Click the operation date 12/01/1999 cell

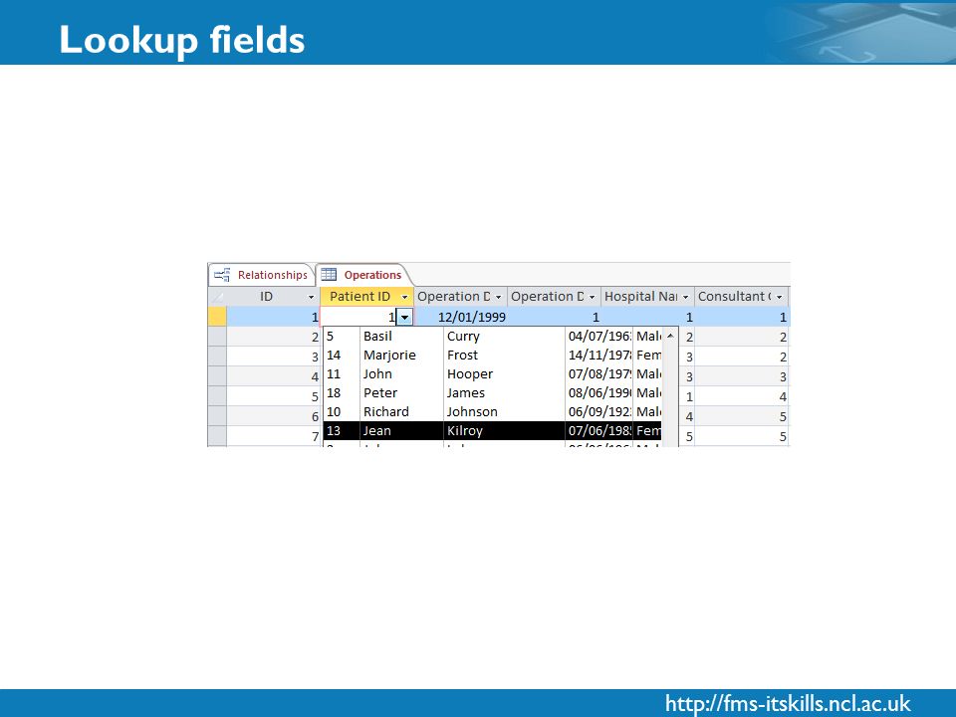(460, 317)
